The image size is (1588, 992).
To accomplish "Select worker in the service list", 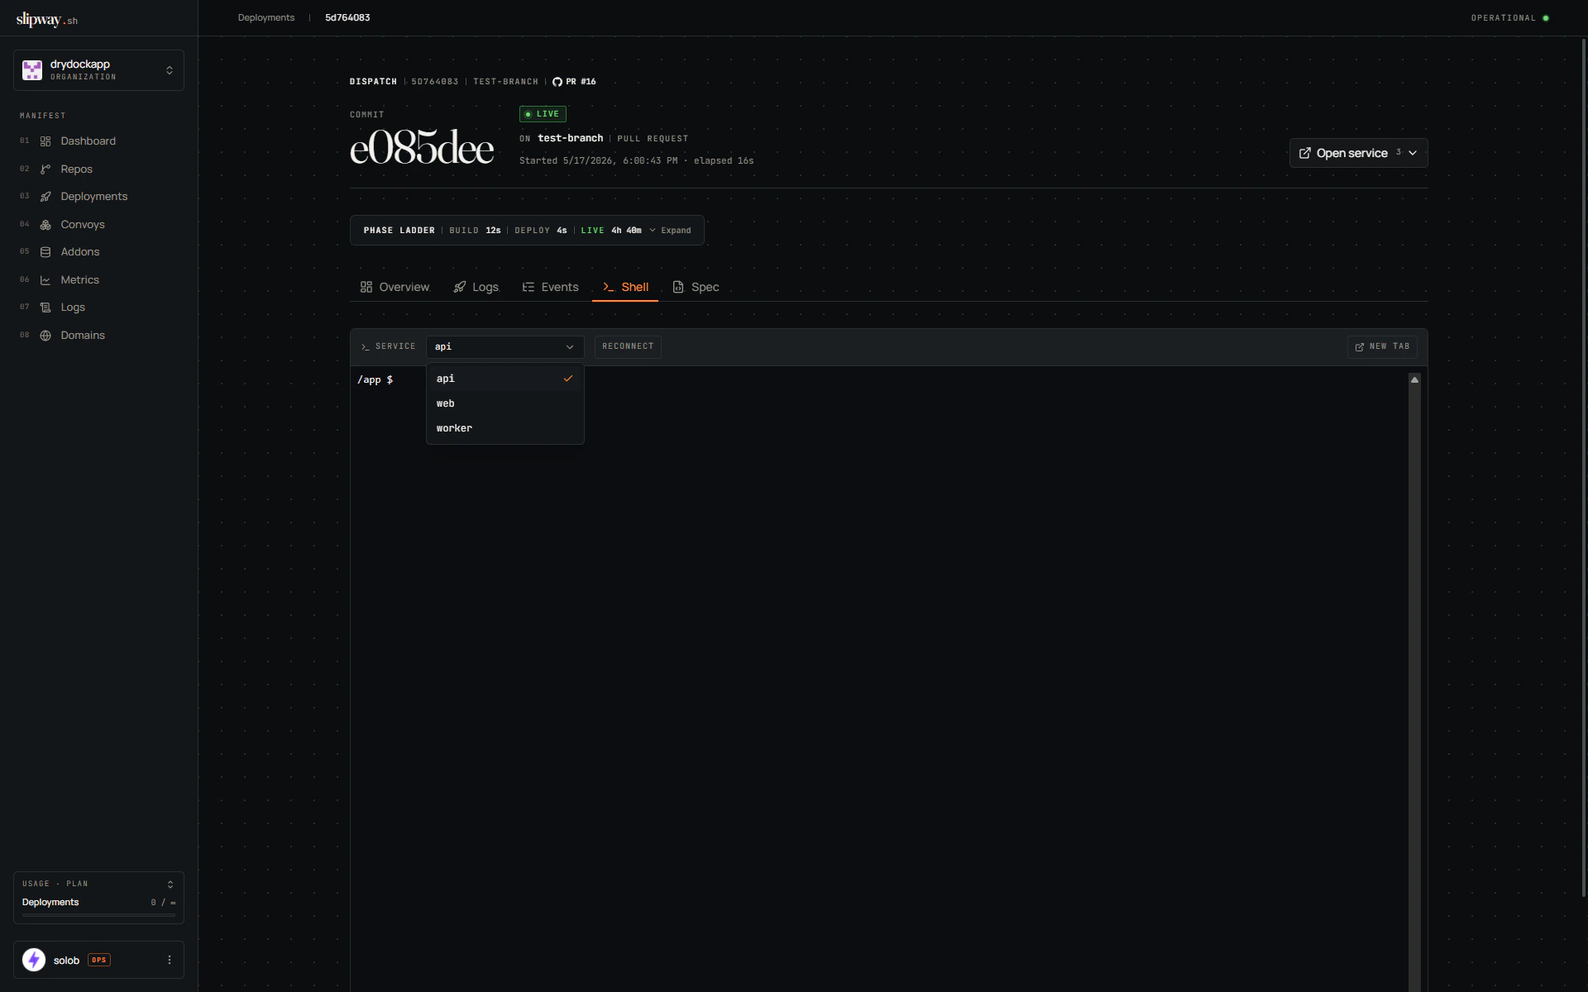I will click(505, 428).
